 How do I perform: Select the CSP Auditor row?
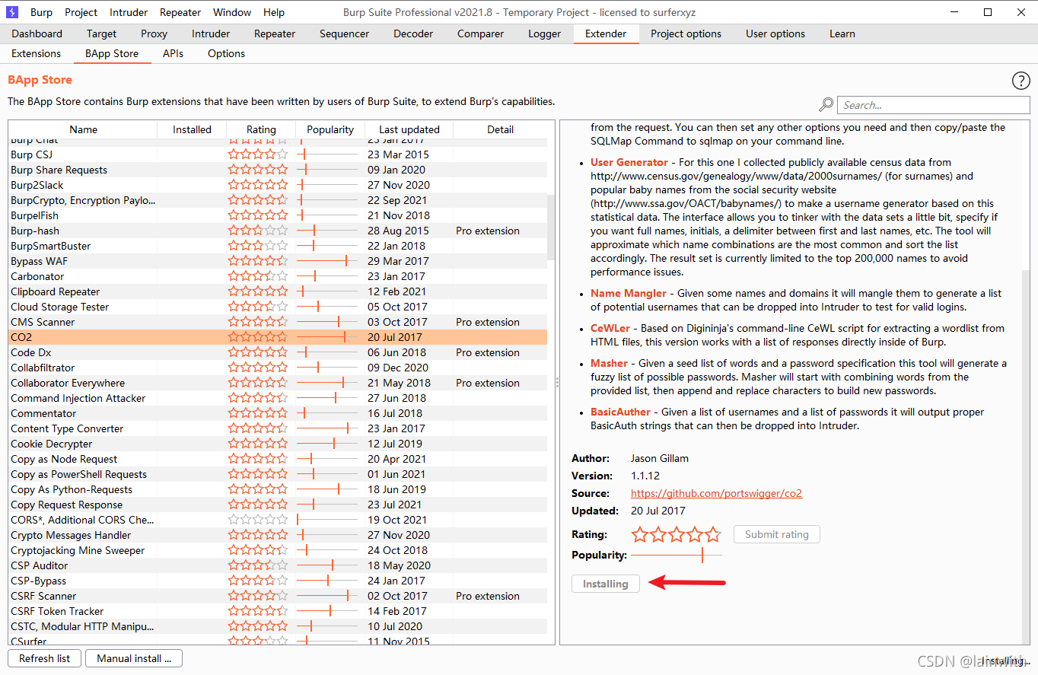278,565
